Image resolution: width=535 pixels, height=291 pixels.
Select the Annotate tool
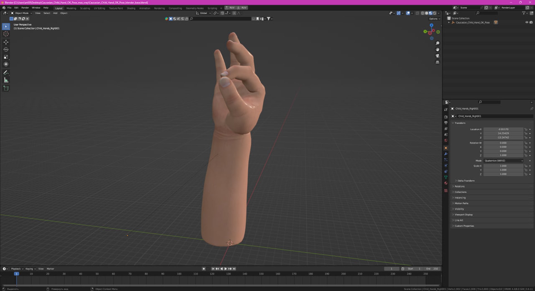point(6,72)
